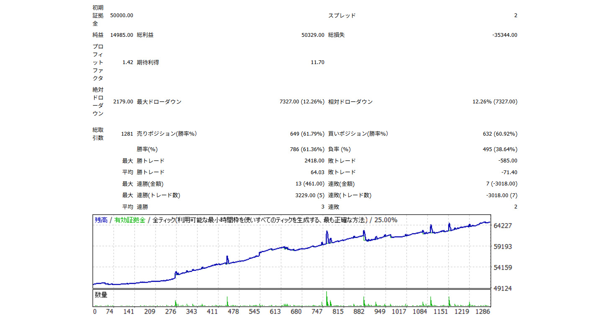Viewport: 611px width, 319px height.
Task: Click the value 7327.00 (12.26%)
Action: coord(302,102)
